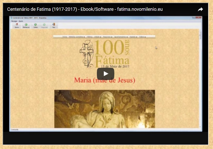
Task: Click the page's vertical scrollbar
Action: pyautogui.click(x=200, y=77)
